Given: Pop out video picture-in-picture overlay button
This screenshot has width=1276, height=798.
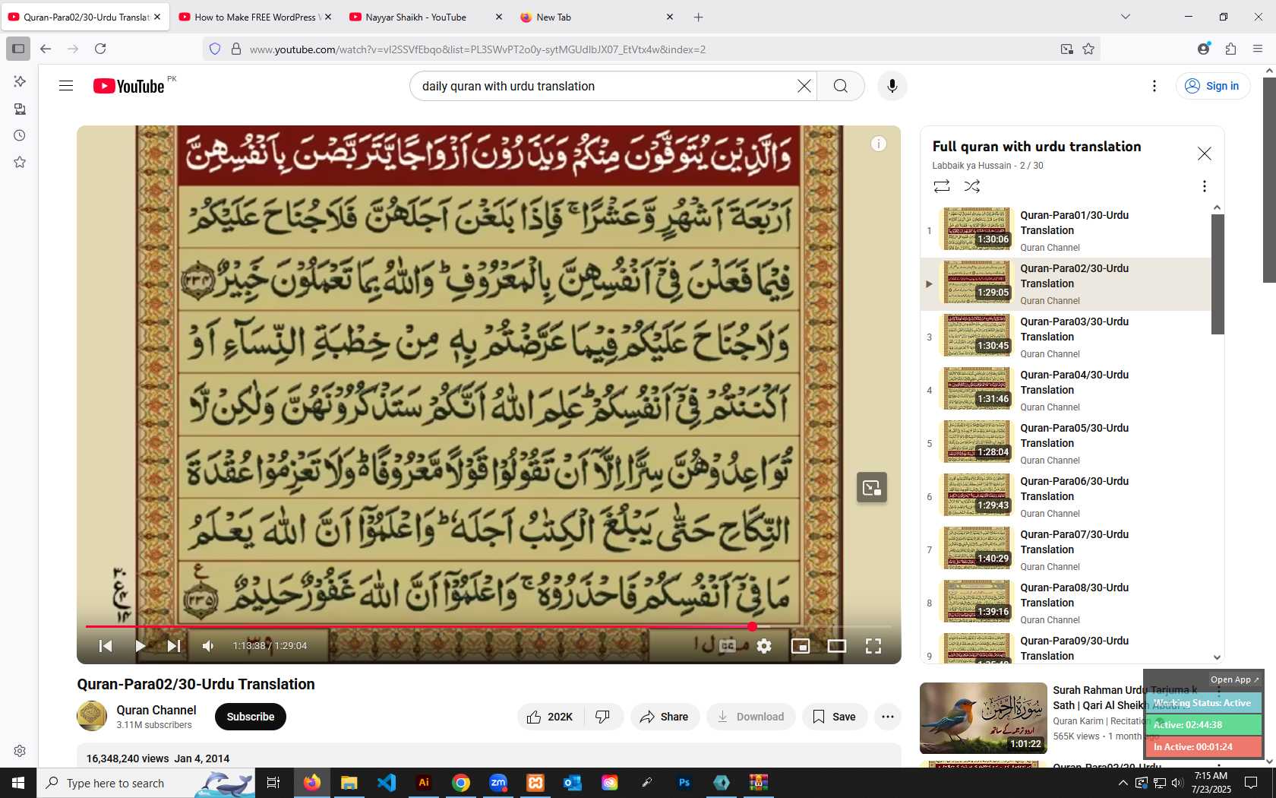Looking at the screenshot, I should [872, 487].
